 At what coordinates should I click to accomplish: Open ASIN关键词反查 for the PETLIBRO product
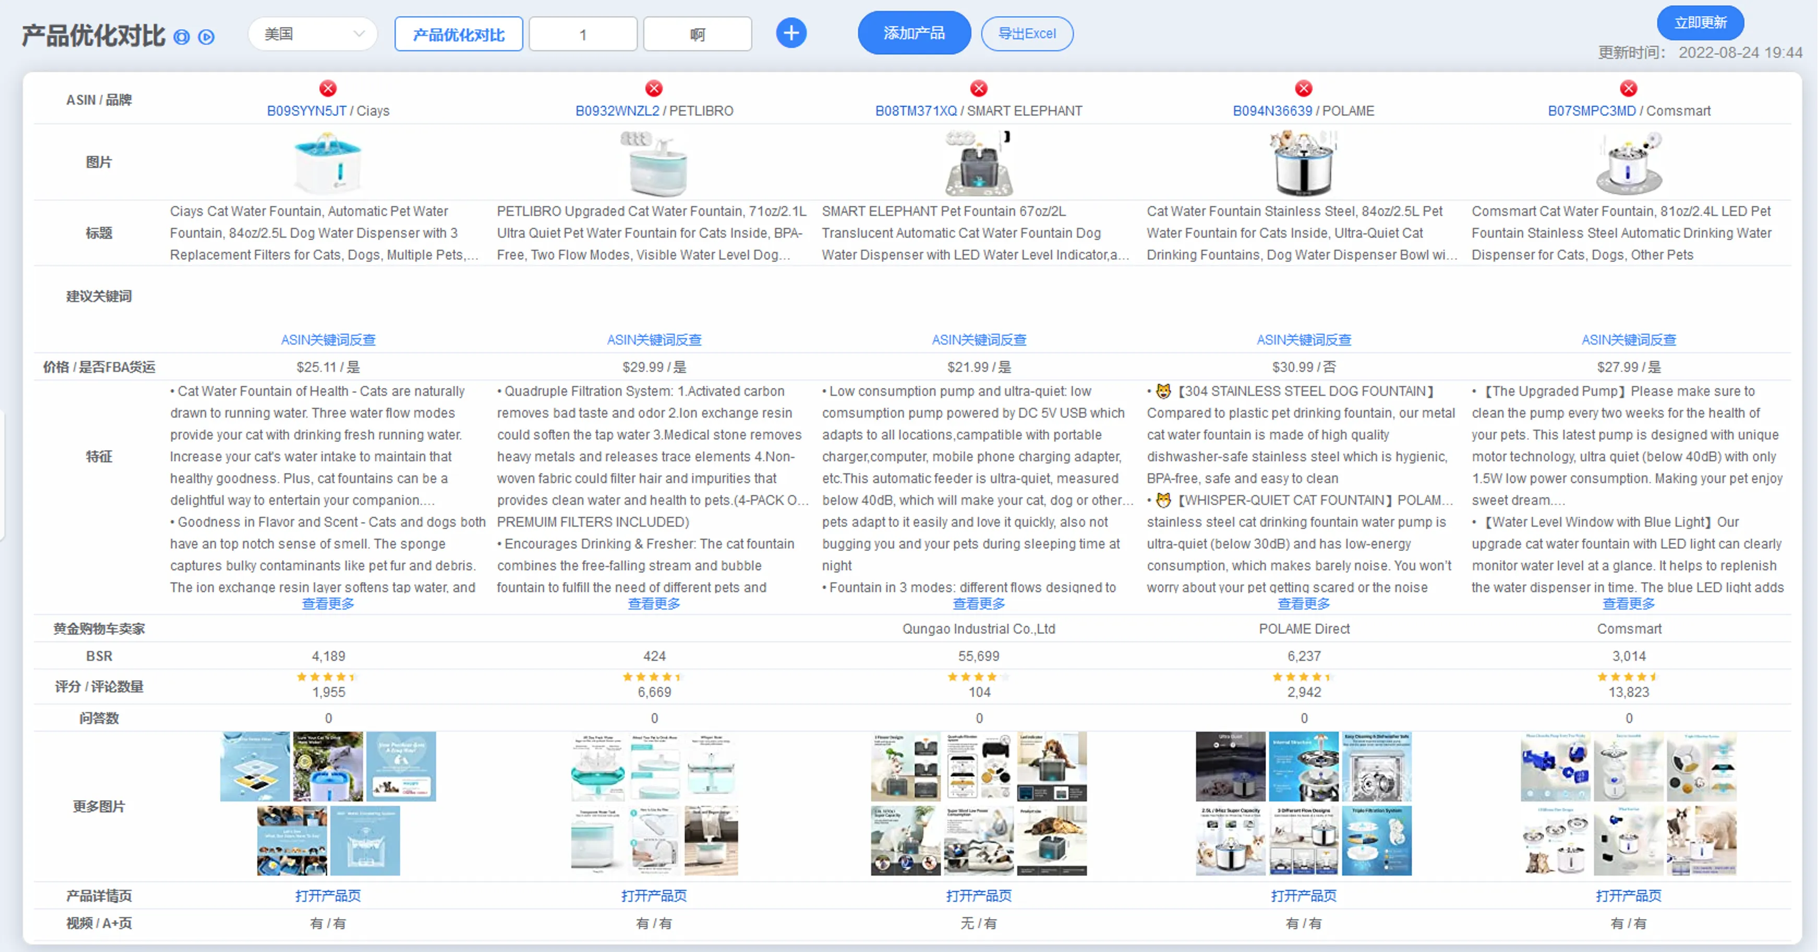coord(654,340)
